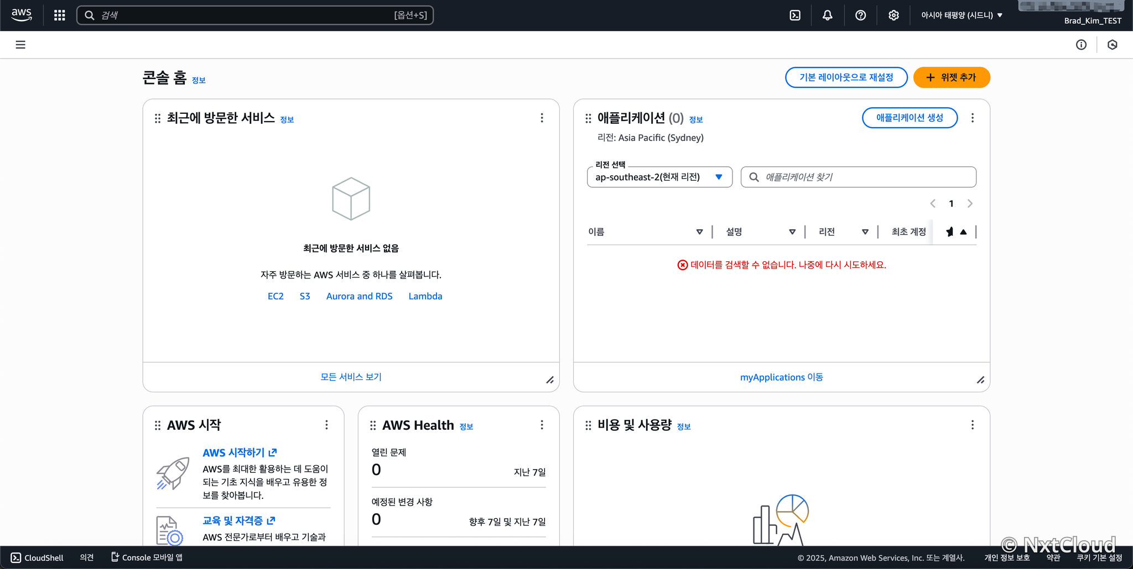Click 정보 link next to 비용 및 사용량
The width and height of the screenshot is (1133, 569).
684,427
